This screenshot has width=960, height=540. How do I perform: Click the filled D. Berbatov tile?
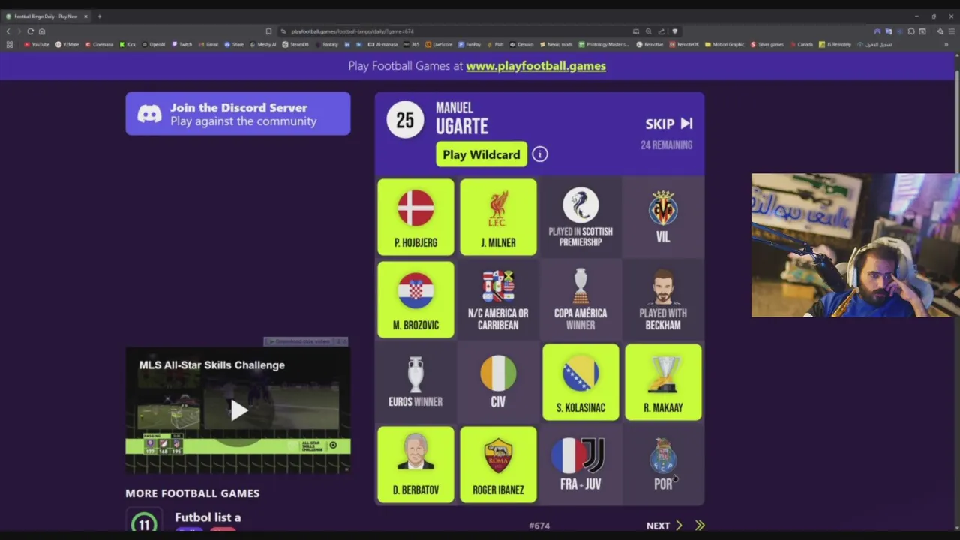(415, 465)
